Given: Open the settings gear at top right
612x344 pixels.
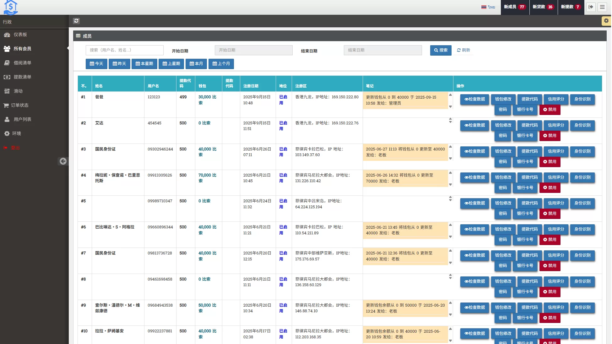Looking at the screenshot, I should pos(606,21).
